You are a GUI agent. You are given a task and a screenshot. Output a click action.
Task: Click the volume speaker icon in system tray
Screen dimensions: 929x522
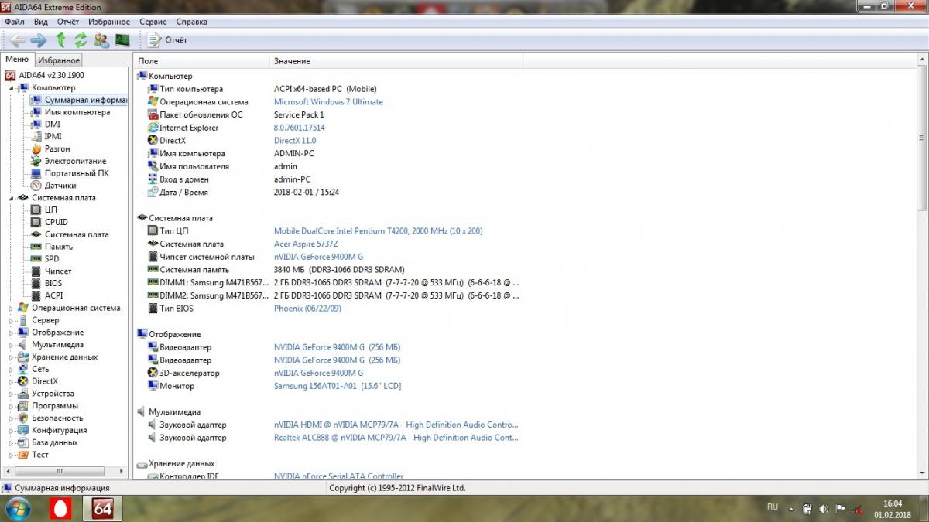[823, 508]
